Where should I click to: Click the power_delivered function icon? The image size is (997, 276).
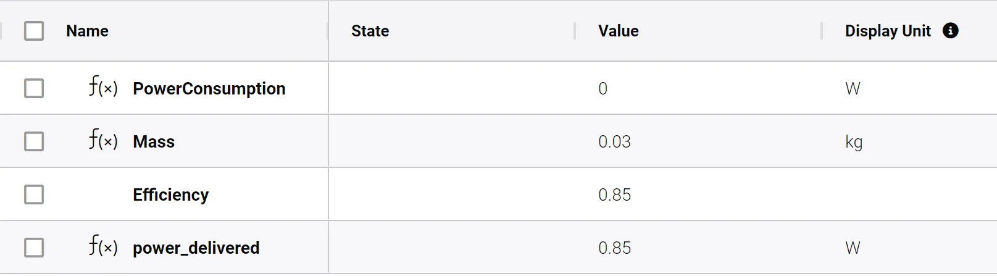(102, 247)
